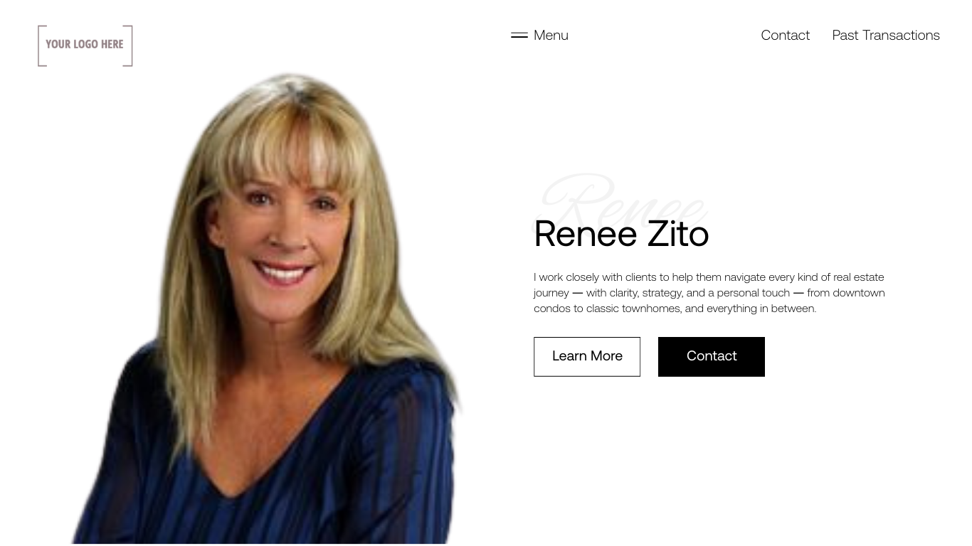Image resolution: width=972 pixels, height=546 pixels.
Task: Click the Menu label in header
Action: click(551, 35)
